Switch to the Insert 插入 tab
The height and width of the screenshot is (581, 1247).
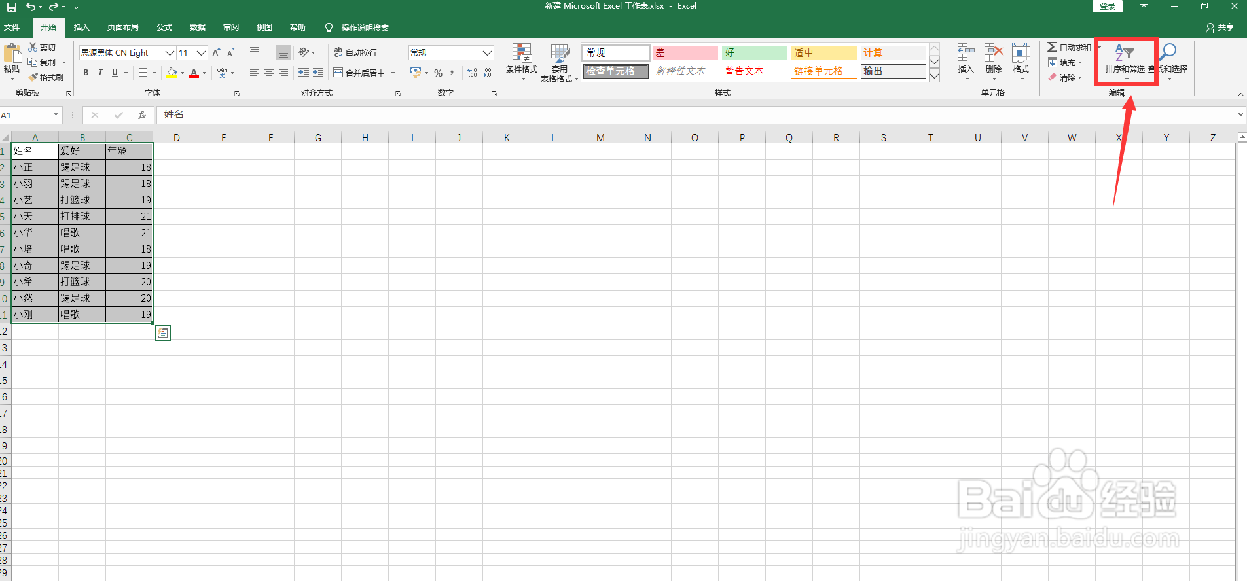(x=82, y=27)
